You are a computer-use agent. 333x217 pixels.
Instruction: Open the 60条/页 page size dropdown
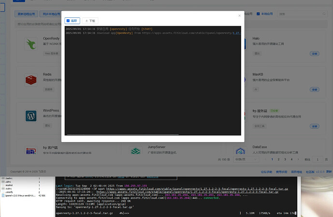246,159
